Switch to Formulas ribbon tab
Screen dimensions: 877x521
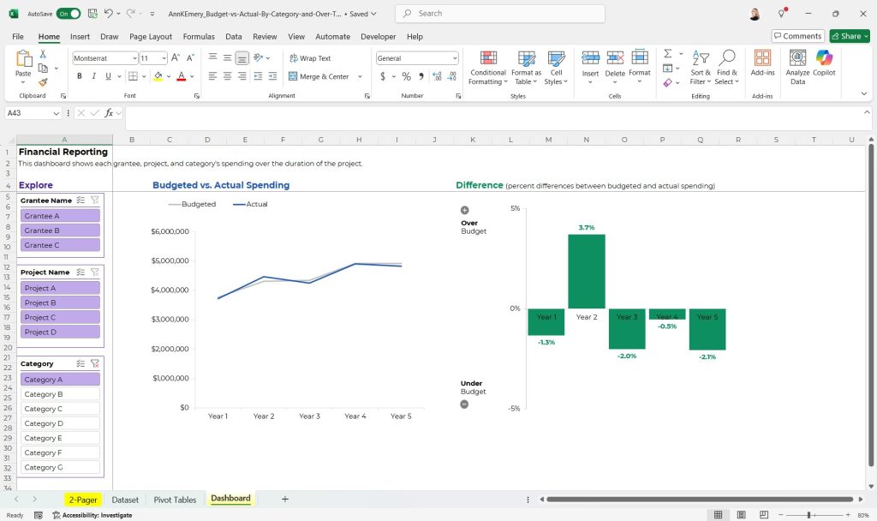pos(199,36)
